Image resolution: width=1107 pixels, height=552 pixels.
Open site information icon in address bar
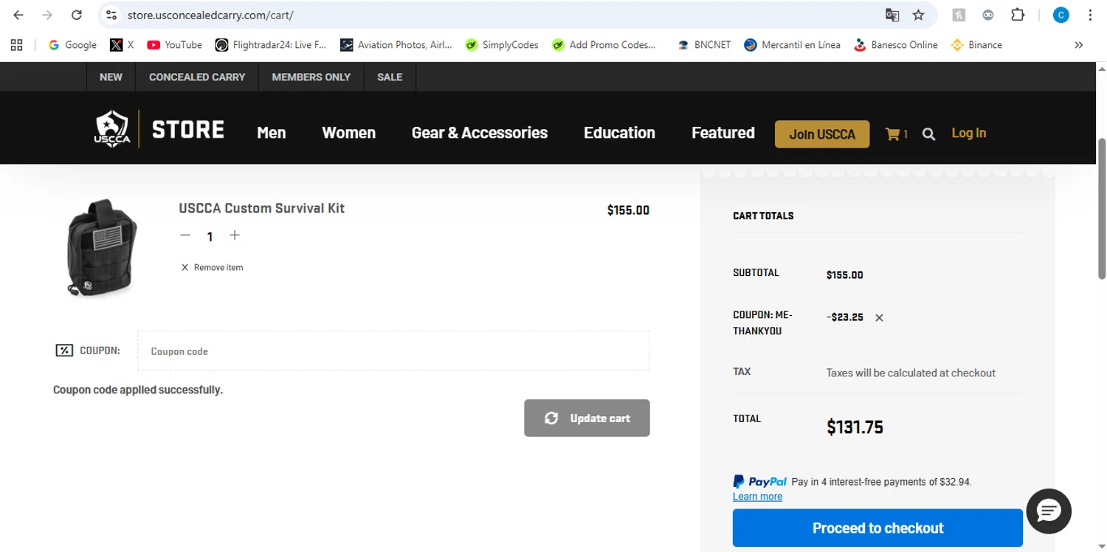(111, 15)
